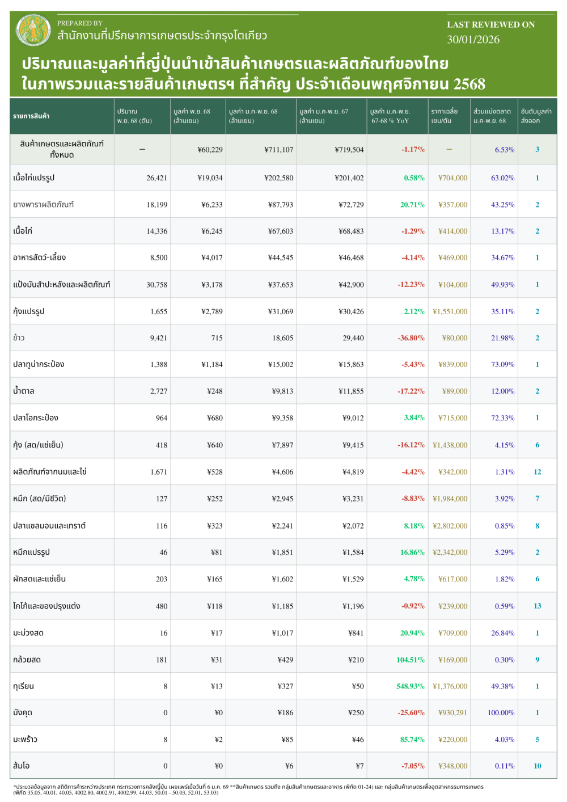The image size is (567, 802).
Task: Select the 'เนื้อไก่แปรรูป' row label
Action: (34, 178)
